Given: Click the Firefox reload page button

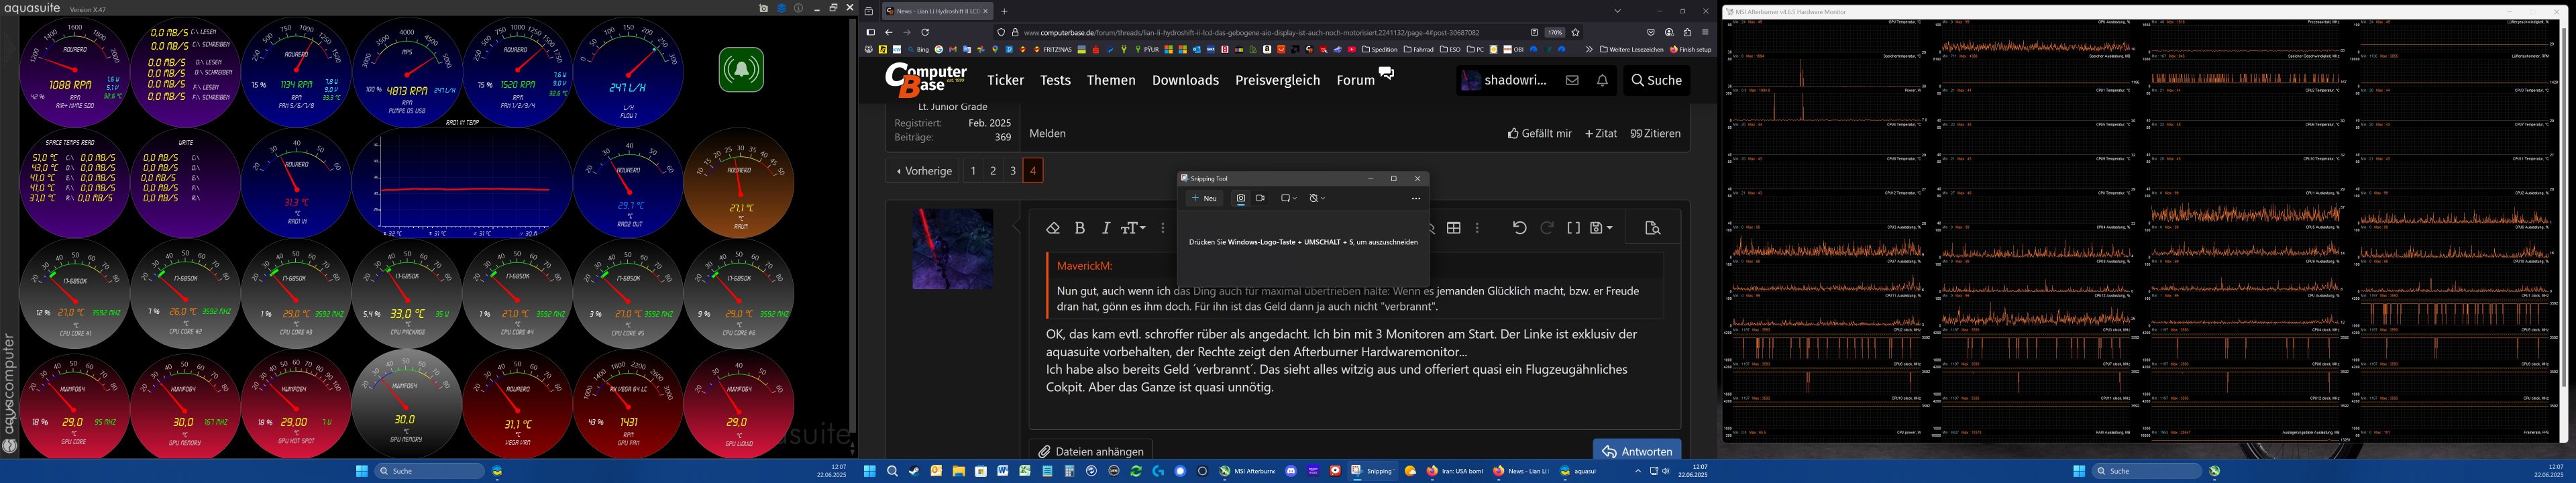Looking at the screenshot, I should tap(925, 32).
